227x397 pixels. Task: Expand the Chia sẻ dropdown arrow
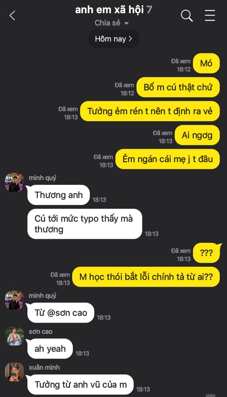126,23
